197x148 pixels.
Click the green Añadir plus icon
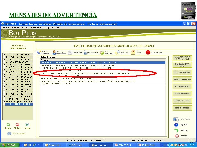[x=8, y=125]
